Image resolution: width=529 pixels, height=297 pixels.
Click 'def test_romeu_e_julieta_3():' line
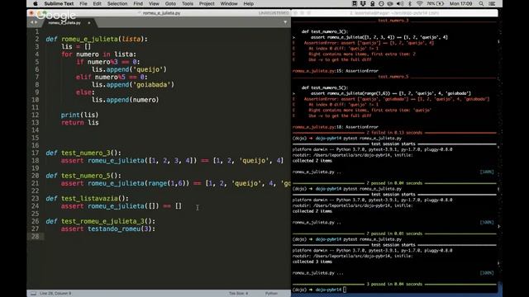(x=101, y=221)
